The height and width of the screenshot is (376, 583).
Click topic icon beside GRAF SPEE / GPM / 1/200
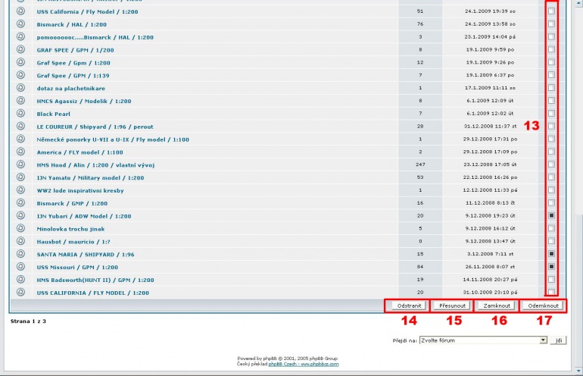(21, 49)
